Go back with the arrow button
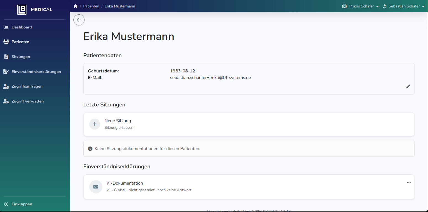 point(79,20)
